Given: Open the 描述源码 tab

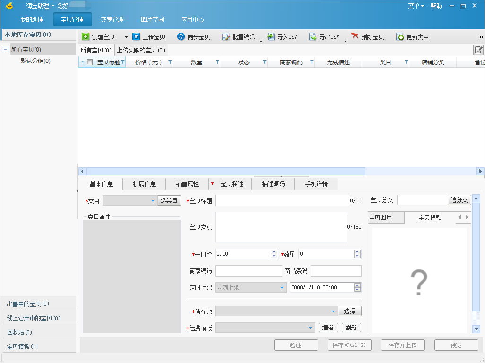Looking at the screenshot, I should tap(273, 184).
